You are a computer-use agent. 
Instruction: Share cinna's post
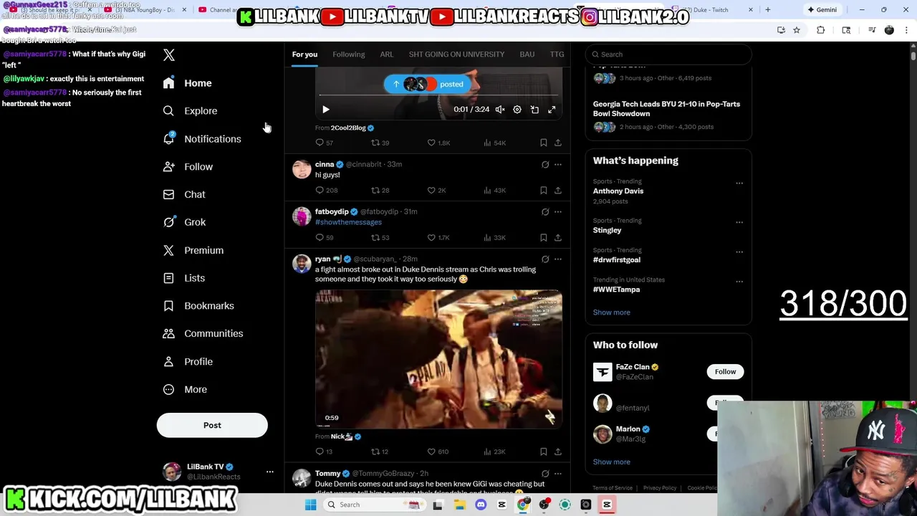click(558, 190)
